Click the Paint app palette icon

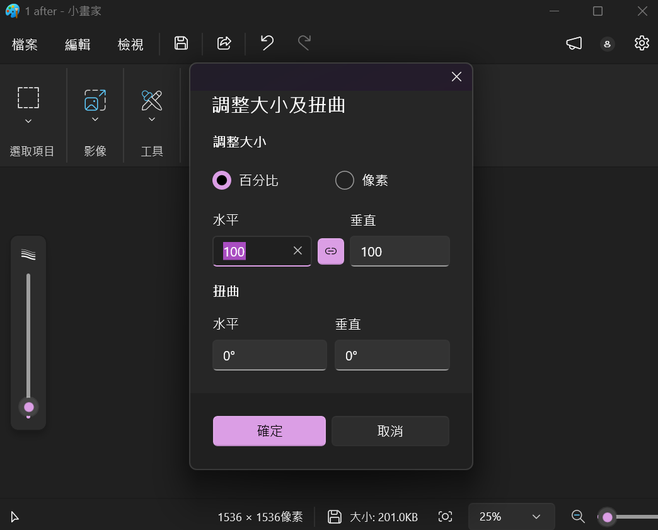pos(13,11)
